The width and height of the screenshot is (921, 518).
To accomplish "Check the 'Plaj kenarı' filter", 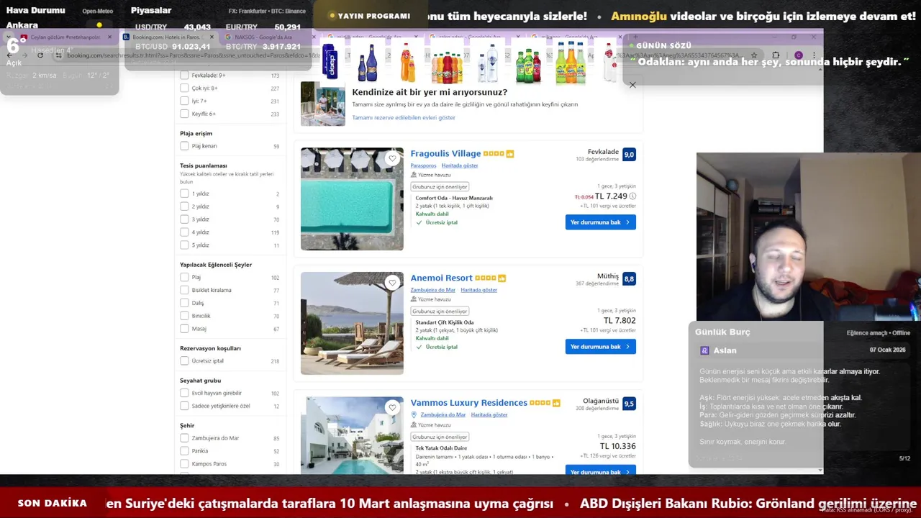I will (184, 146).
